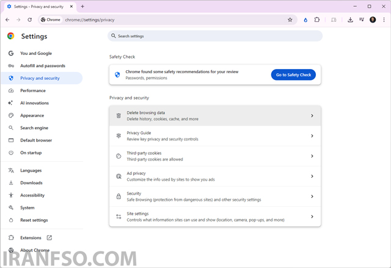Click 'Review key privacy and security controls' text

coord(163,139)
